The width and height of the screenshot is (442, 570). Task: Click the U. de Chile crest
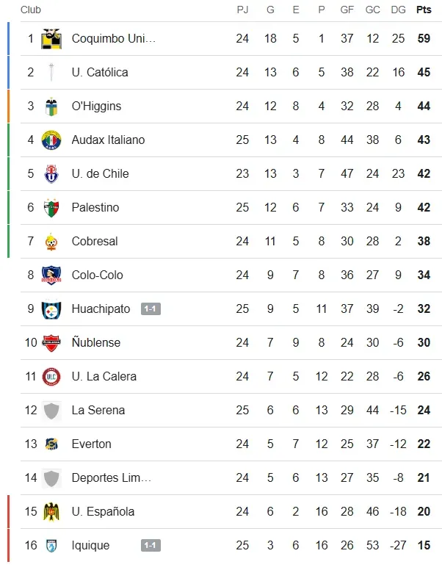51,173
